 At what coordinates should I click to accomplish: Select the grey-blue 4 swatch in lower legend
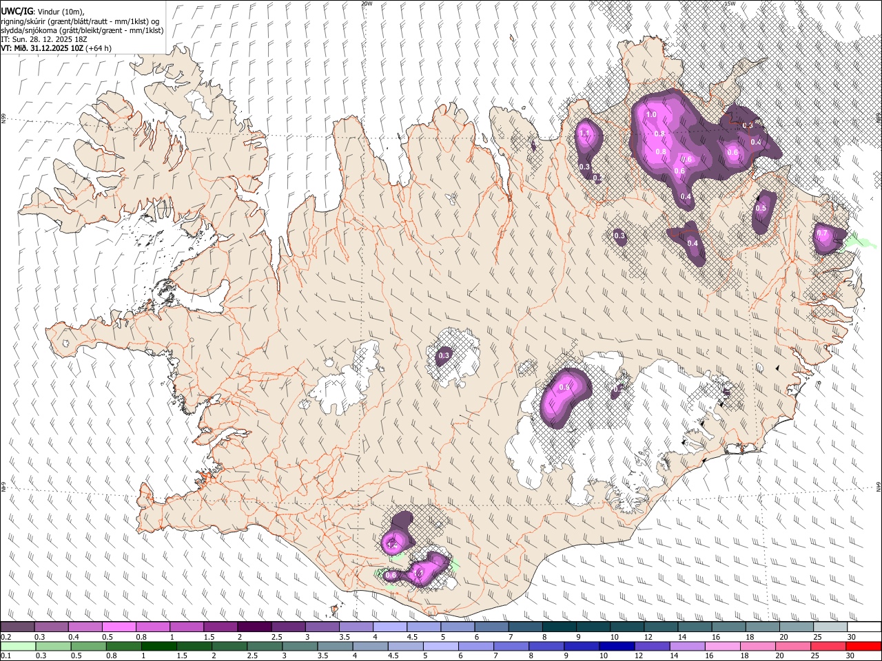(x=371, y=647)
